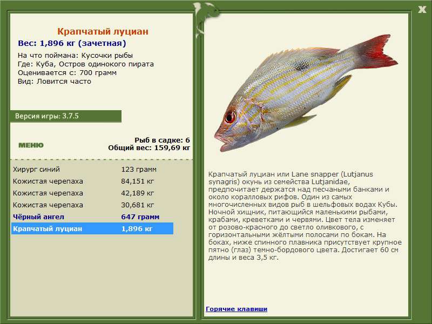Click the Рыб в садке: 6 counter

point(162,140)
